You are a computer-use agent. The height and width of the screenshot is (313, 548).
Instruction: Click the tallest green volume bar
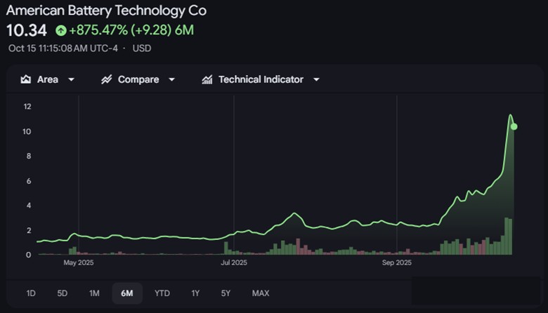click(506, 237)
